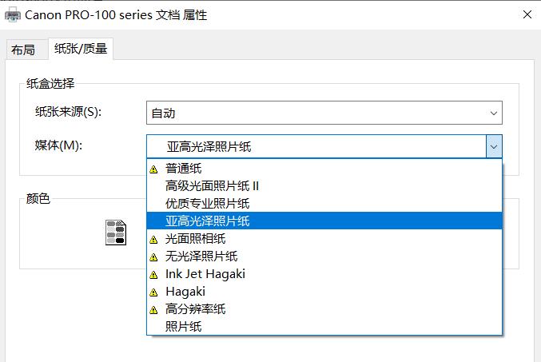Click the warning icon beside 光面照相纸

coord(153,240)
